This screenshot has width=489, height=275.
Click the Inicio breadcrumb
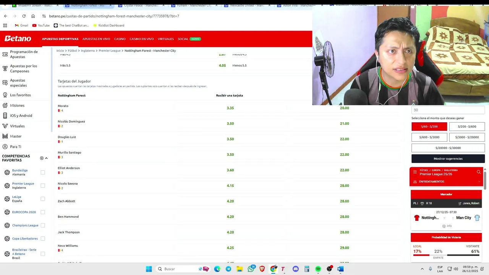click(x=60, y=50)
